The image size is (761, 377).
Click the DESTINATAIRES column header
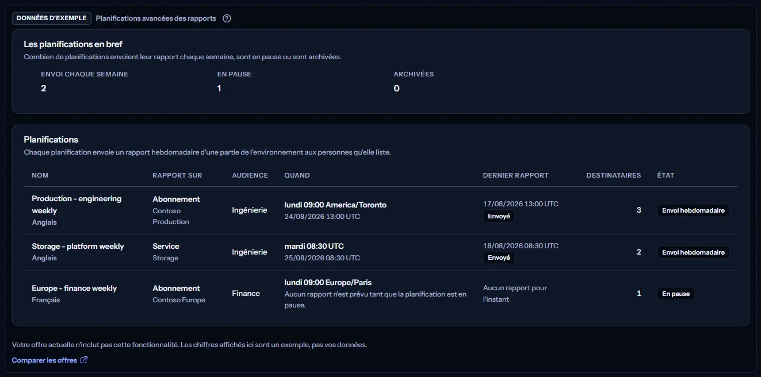[x=614, y=175]
